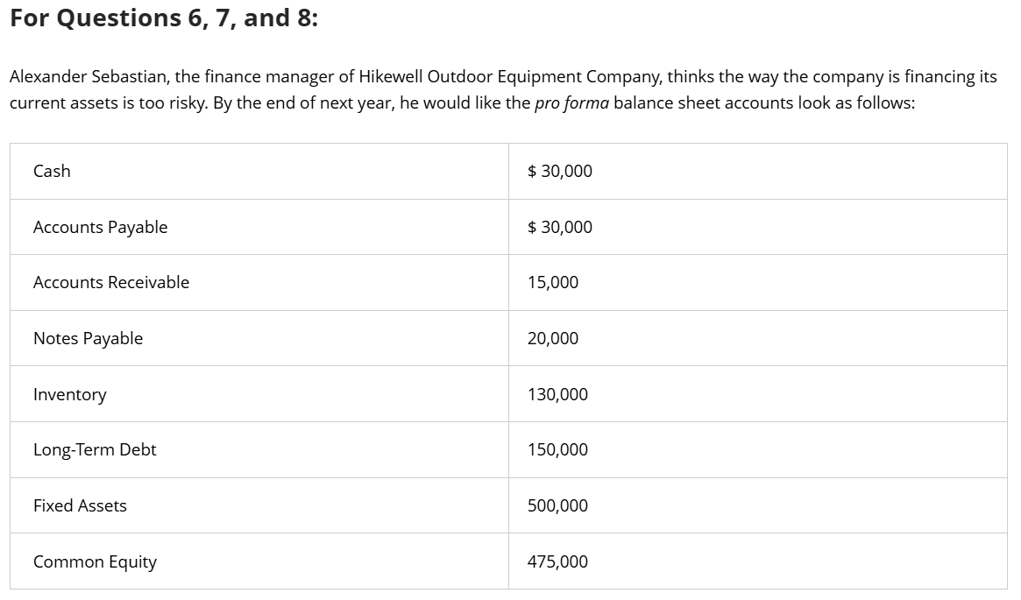The width and height of the screenshot is (1021, 600).
Task: Select the Long-Term Debt label
Action: pyautogui.click(x=95, y=449)
